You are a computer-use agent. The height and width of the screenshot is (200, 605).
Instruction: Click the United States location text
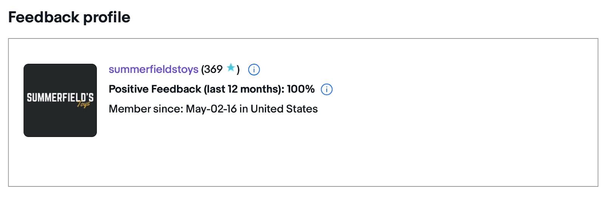(x=284, y=109)
